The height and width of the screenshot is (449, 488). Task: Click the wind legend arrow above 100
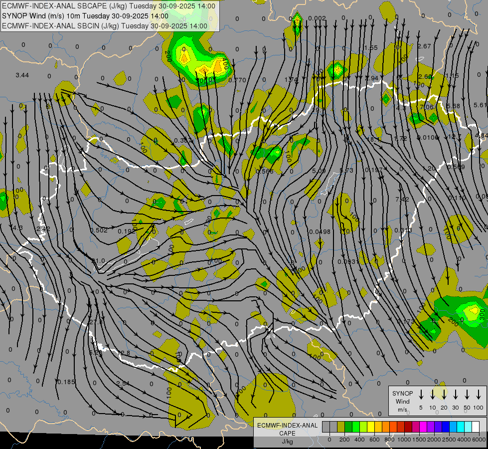click(479, 395)
